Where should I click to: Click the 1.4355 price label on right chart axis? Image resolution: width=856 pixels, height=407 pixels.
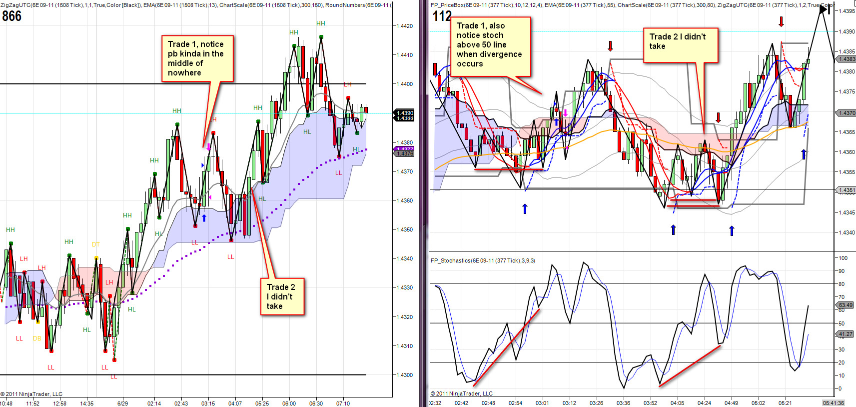(x=847, y=172)
